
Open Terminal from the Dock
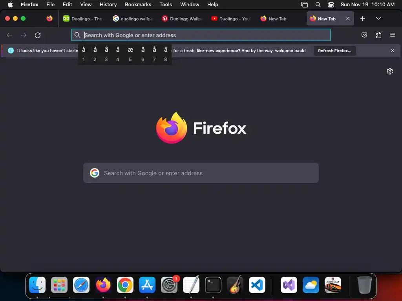(213, 285)
